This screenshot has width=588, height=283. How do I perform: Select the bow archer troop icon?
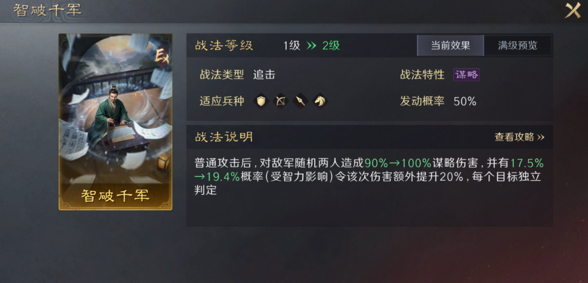click(280, 101)
